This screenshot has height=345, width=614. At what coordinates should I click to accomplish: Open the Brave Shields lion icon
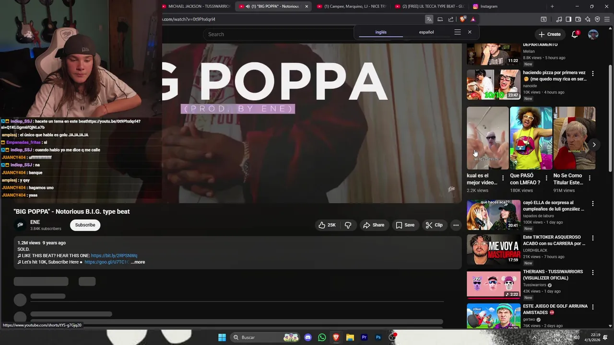click(x=462, y=19)
